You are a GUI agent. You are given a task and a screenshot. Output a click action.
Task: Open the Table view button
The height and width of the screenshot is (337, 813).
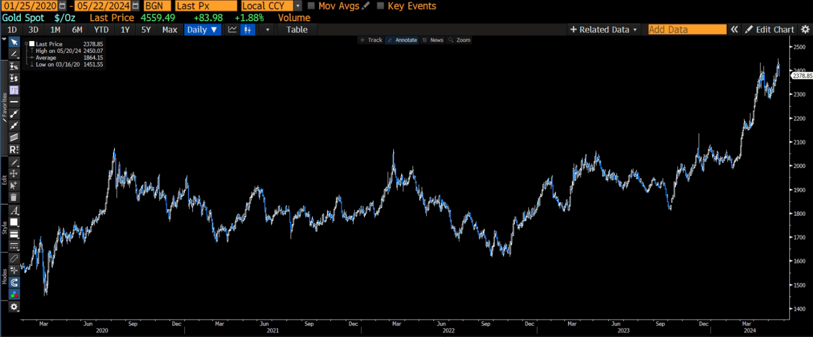pyautogui.click(x=297, y=29)
